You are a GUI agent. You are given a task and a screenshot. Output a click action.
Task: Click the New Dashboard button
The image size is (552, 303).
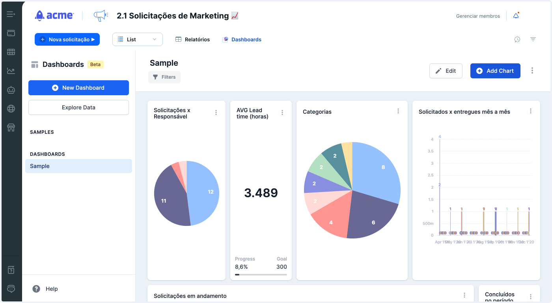tap(78, 88)
